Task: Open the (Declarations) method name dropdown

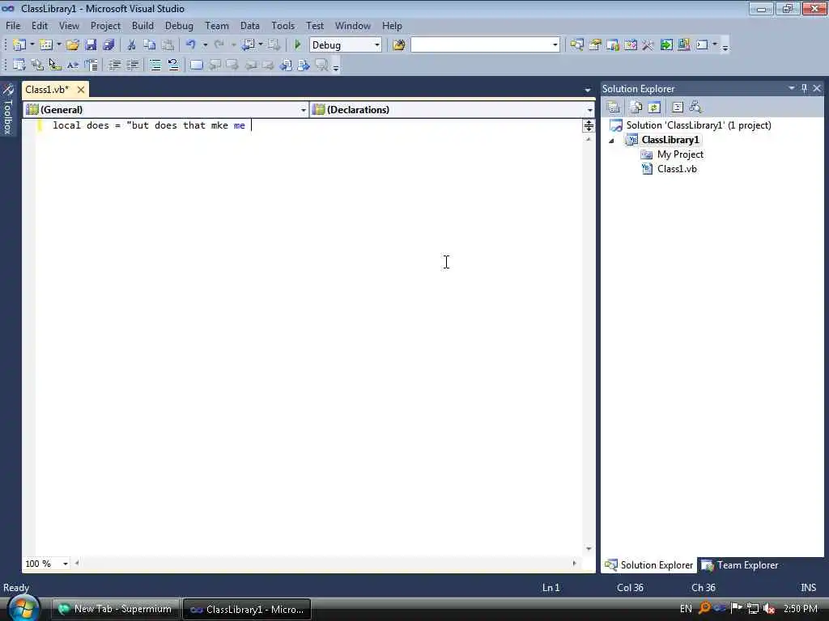Action: pyautogui.click(x=589, y=110)
